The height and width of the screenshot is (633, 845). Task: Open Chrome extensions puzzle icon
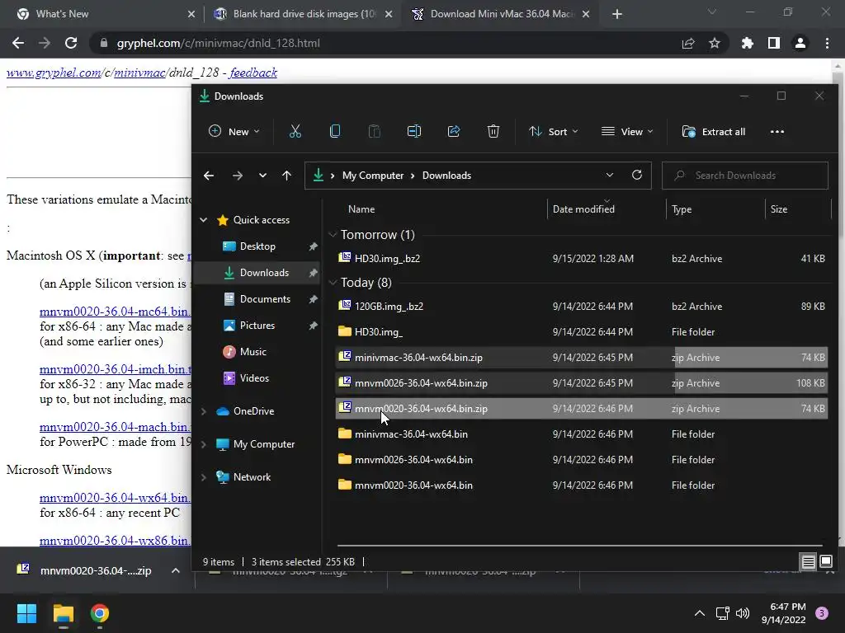(747, 43)
